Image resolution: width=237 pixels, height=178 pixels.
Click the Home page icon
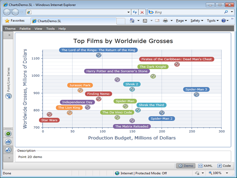[x=132, y=20]
